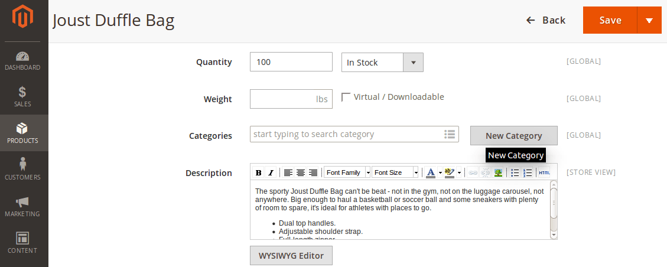667x267 pixels.
Task: Click the [STORE VIEW] scope label
Action: (591, 172)
